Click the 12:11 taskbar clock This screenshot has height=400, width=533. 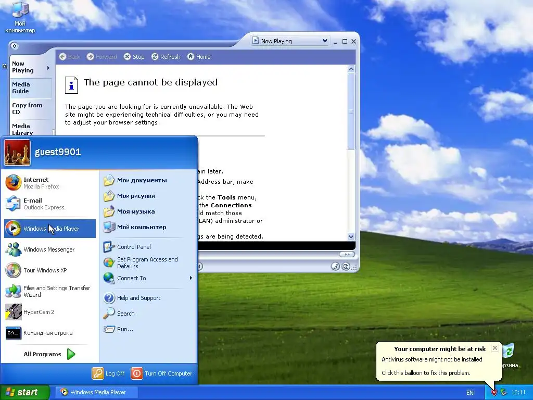(518, 392)
